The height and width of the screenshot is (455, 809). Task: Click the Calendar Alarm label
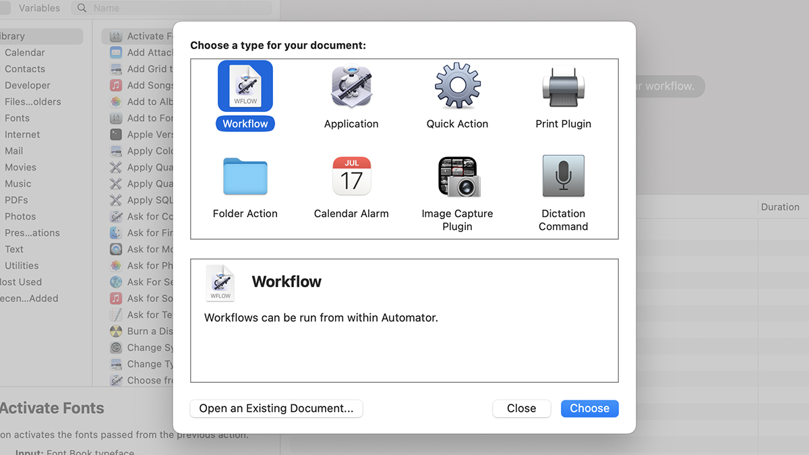(x=351, y=214)
